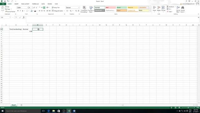Screen dimensions: 200x113
Task: Click the Name Box field
Action: (x=6, y=17)
